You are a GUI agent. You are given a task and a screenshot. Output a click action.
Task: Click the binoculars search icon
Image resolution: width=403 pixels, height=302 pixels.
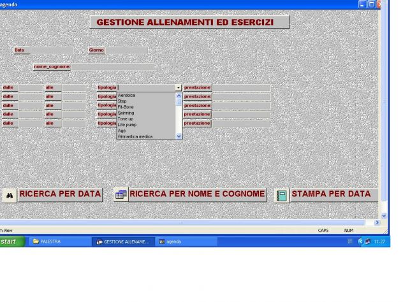coord(10,196)
